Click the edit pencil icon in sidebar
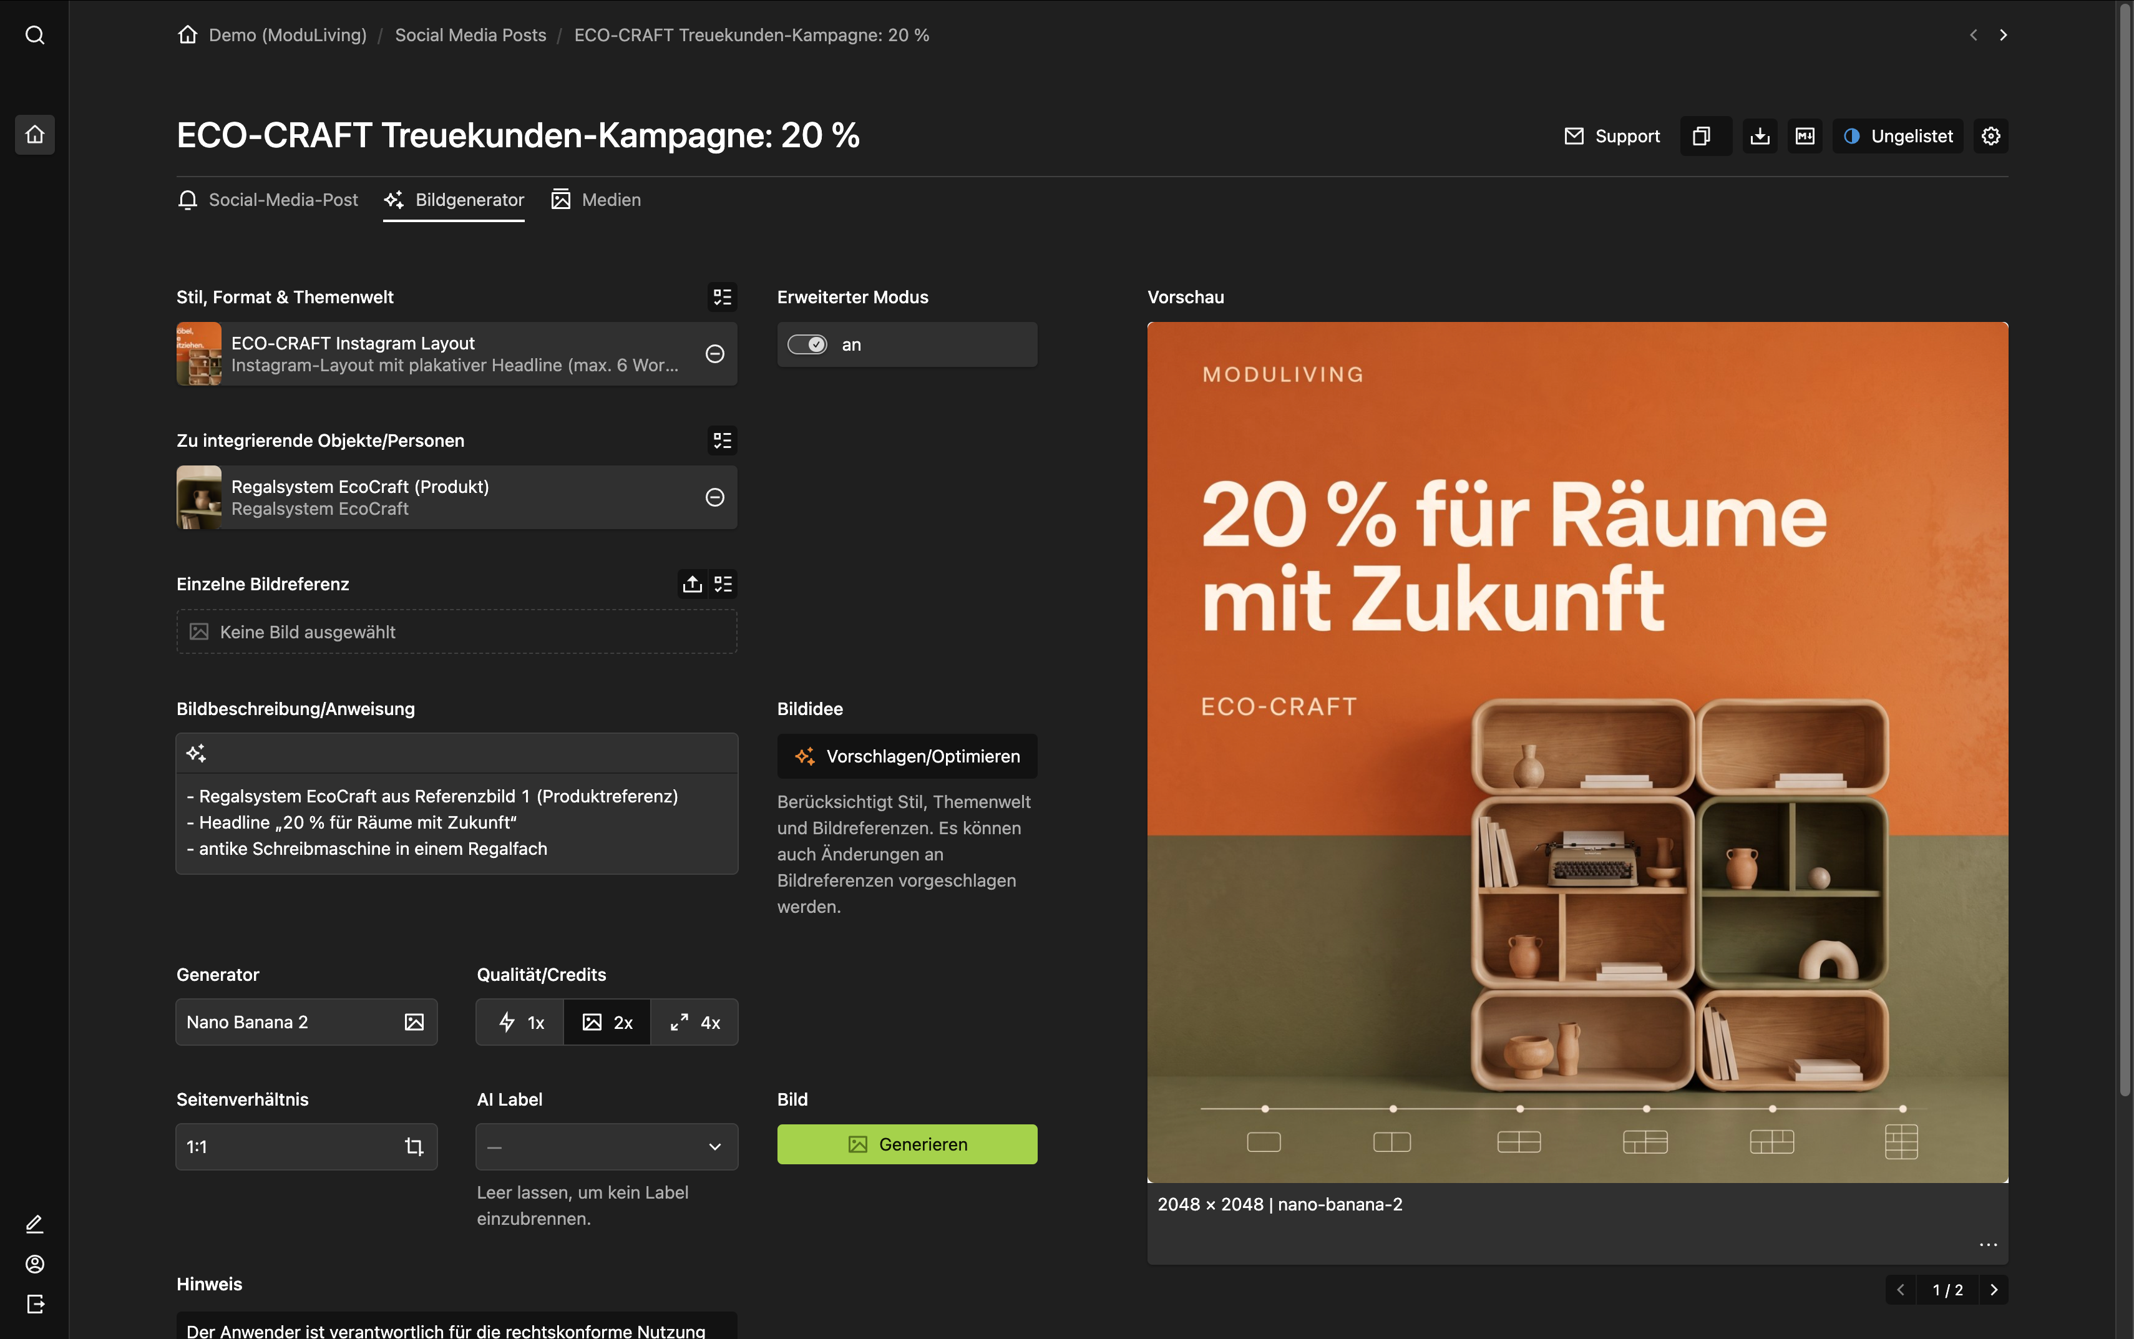2134x1339 pixels. (34, 1224)
